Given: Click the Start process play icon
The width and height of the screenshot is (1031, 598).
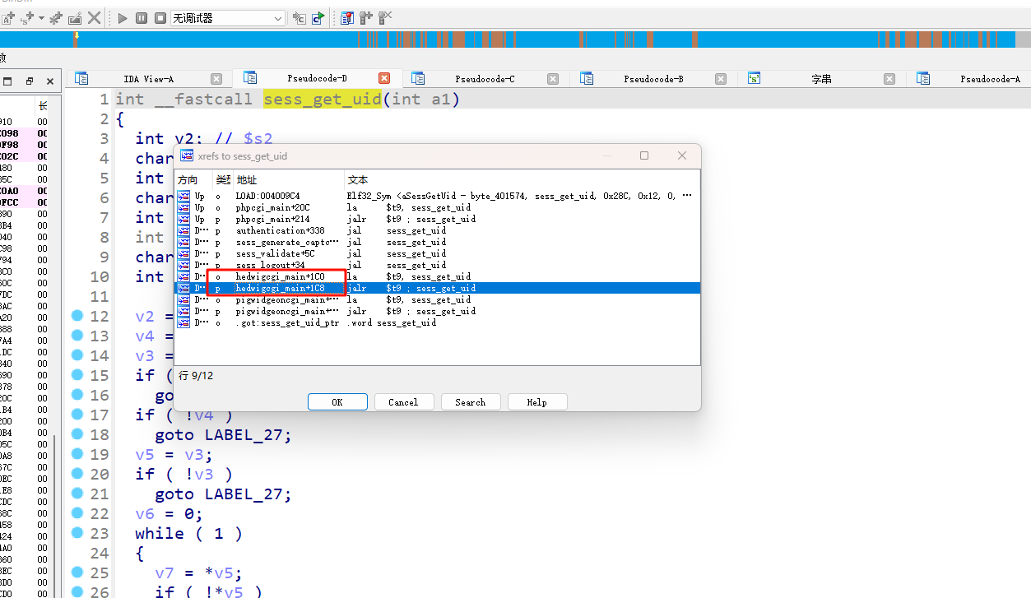Looking at the screenshot, I should [x=123, y=17].
